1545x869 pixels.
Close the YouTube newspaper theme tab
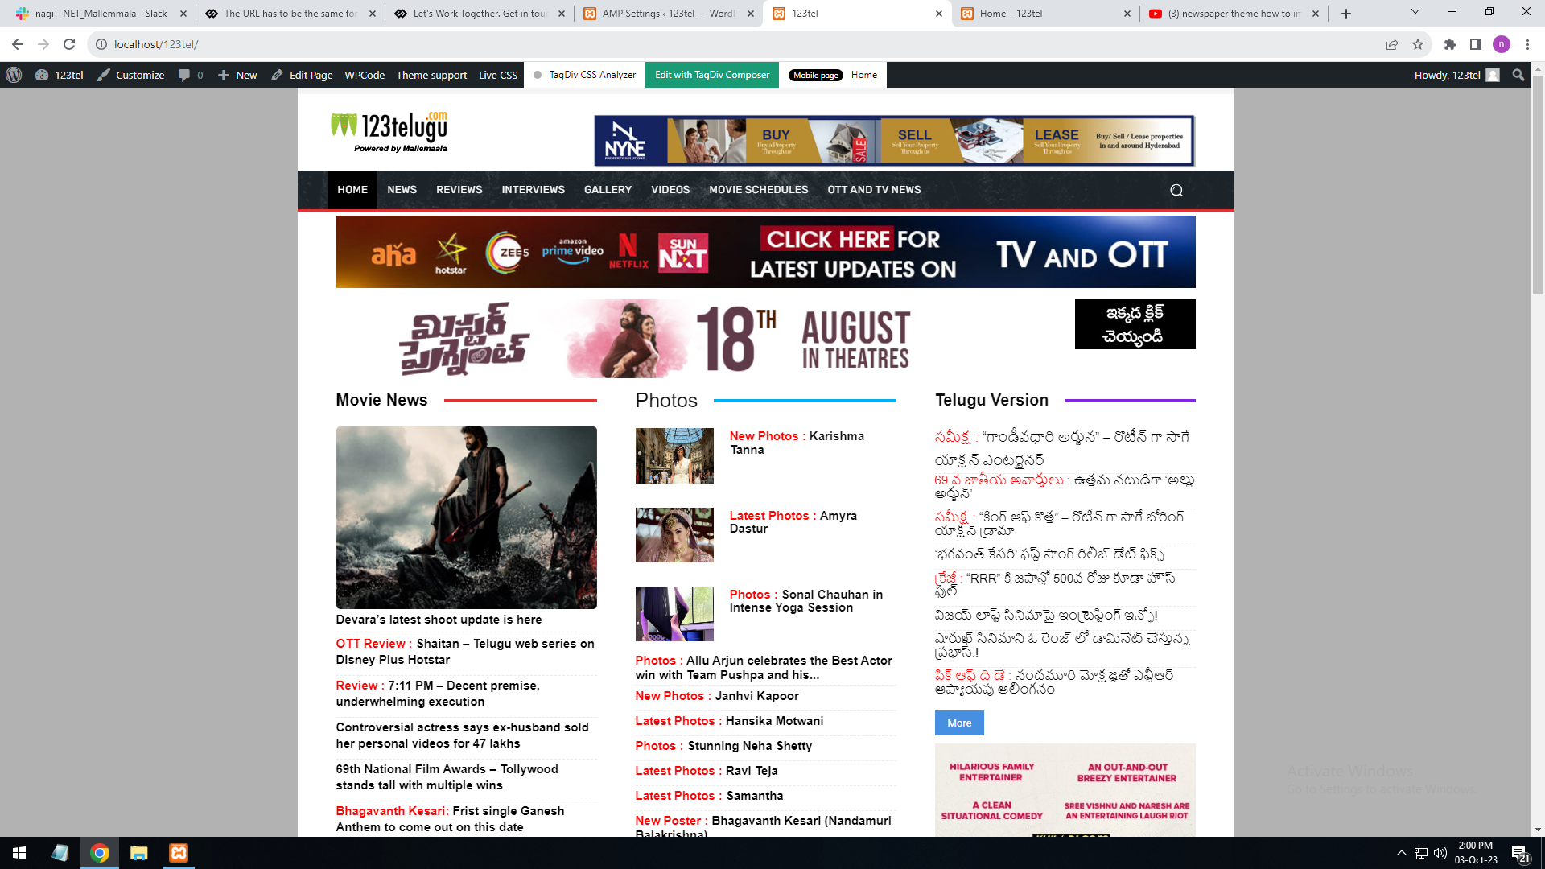click(1316, 14)
